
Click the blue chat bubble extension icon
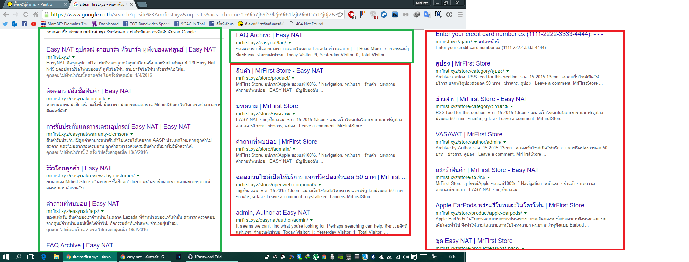point(384,14)
